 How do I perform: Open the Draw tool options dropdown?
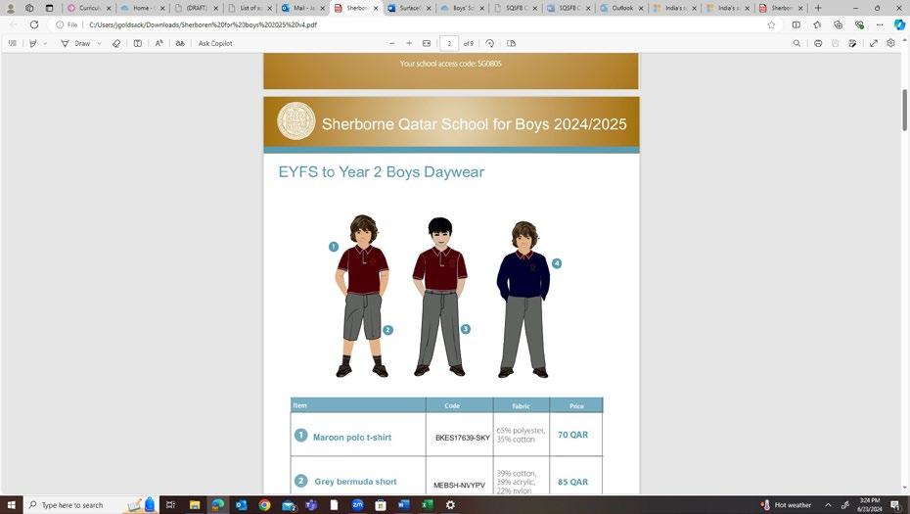(99, 43)
